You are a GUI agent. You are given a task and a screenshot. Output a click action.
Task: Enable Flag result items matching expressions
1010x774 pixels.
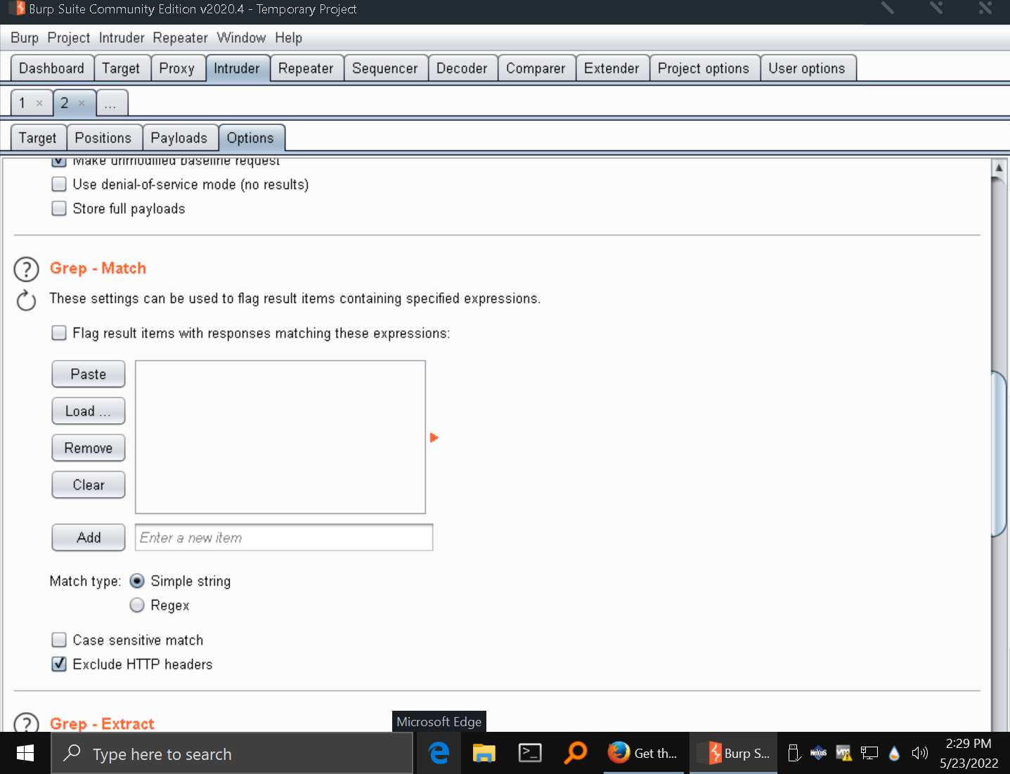click(59, 333)
